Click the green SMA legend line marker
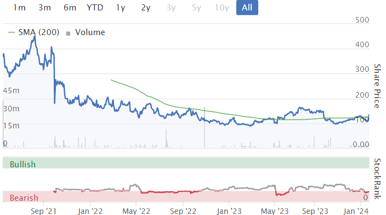Image resolution: width=386 pixels, height=215 pixels. (x=12, y=32)
